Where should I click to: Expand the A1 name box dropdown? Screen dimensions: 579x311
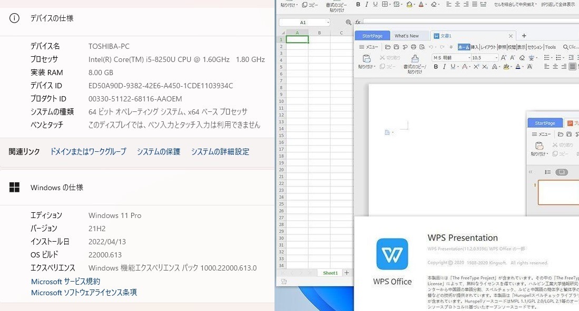pyautogui.click(x=328, y=23)
